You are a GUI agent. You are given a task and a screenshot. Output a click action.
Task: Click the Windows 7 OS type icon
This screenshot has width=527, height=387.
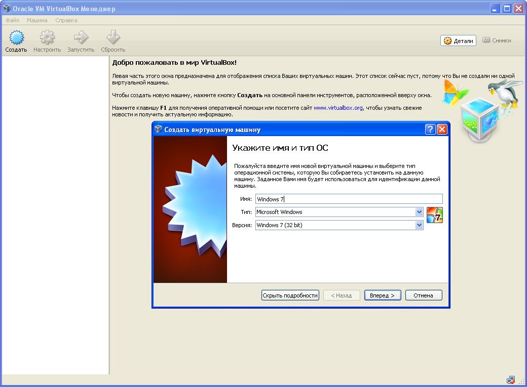434,214
